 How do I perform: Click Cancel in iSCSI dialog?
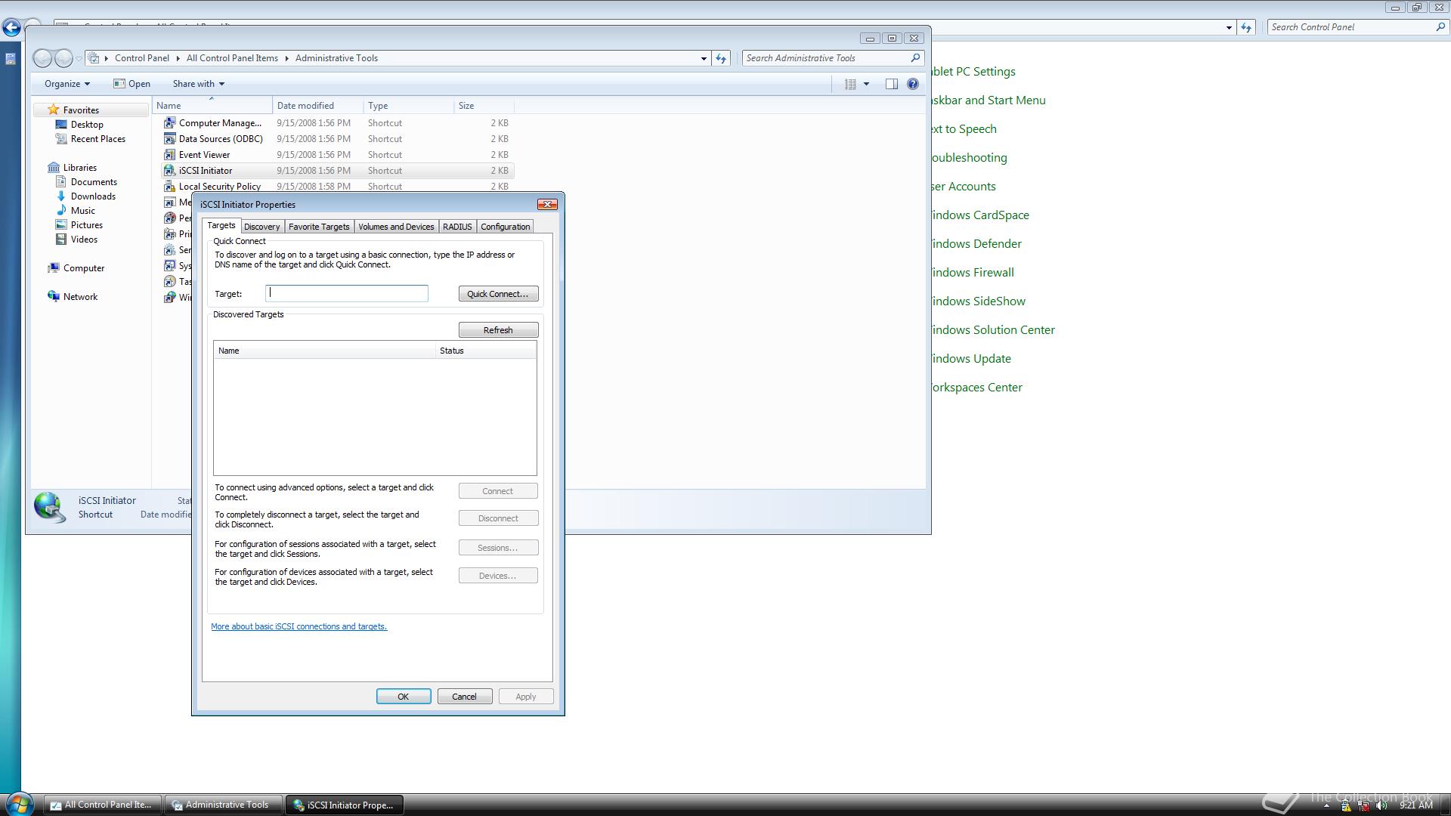point(464,697)
